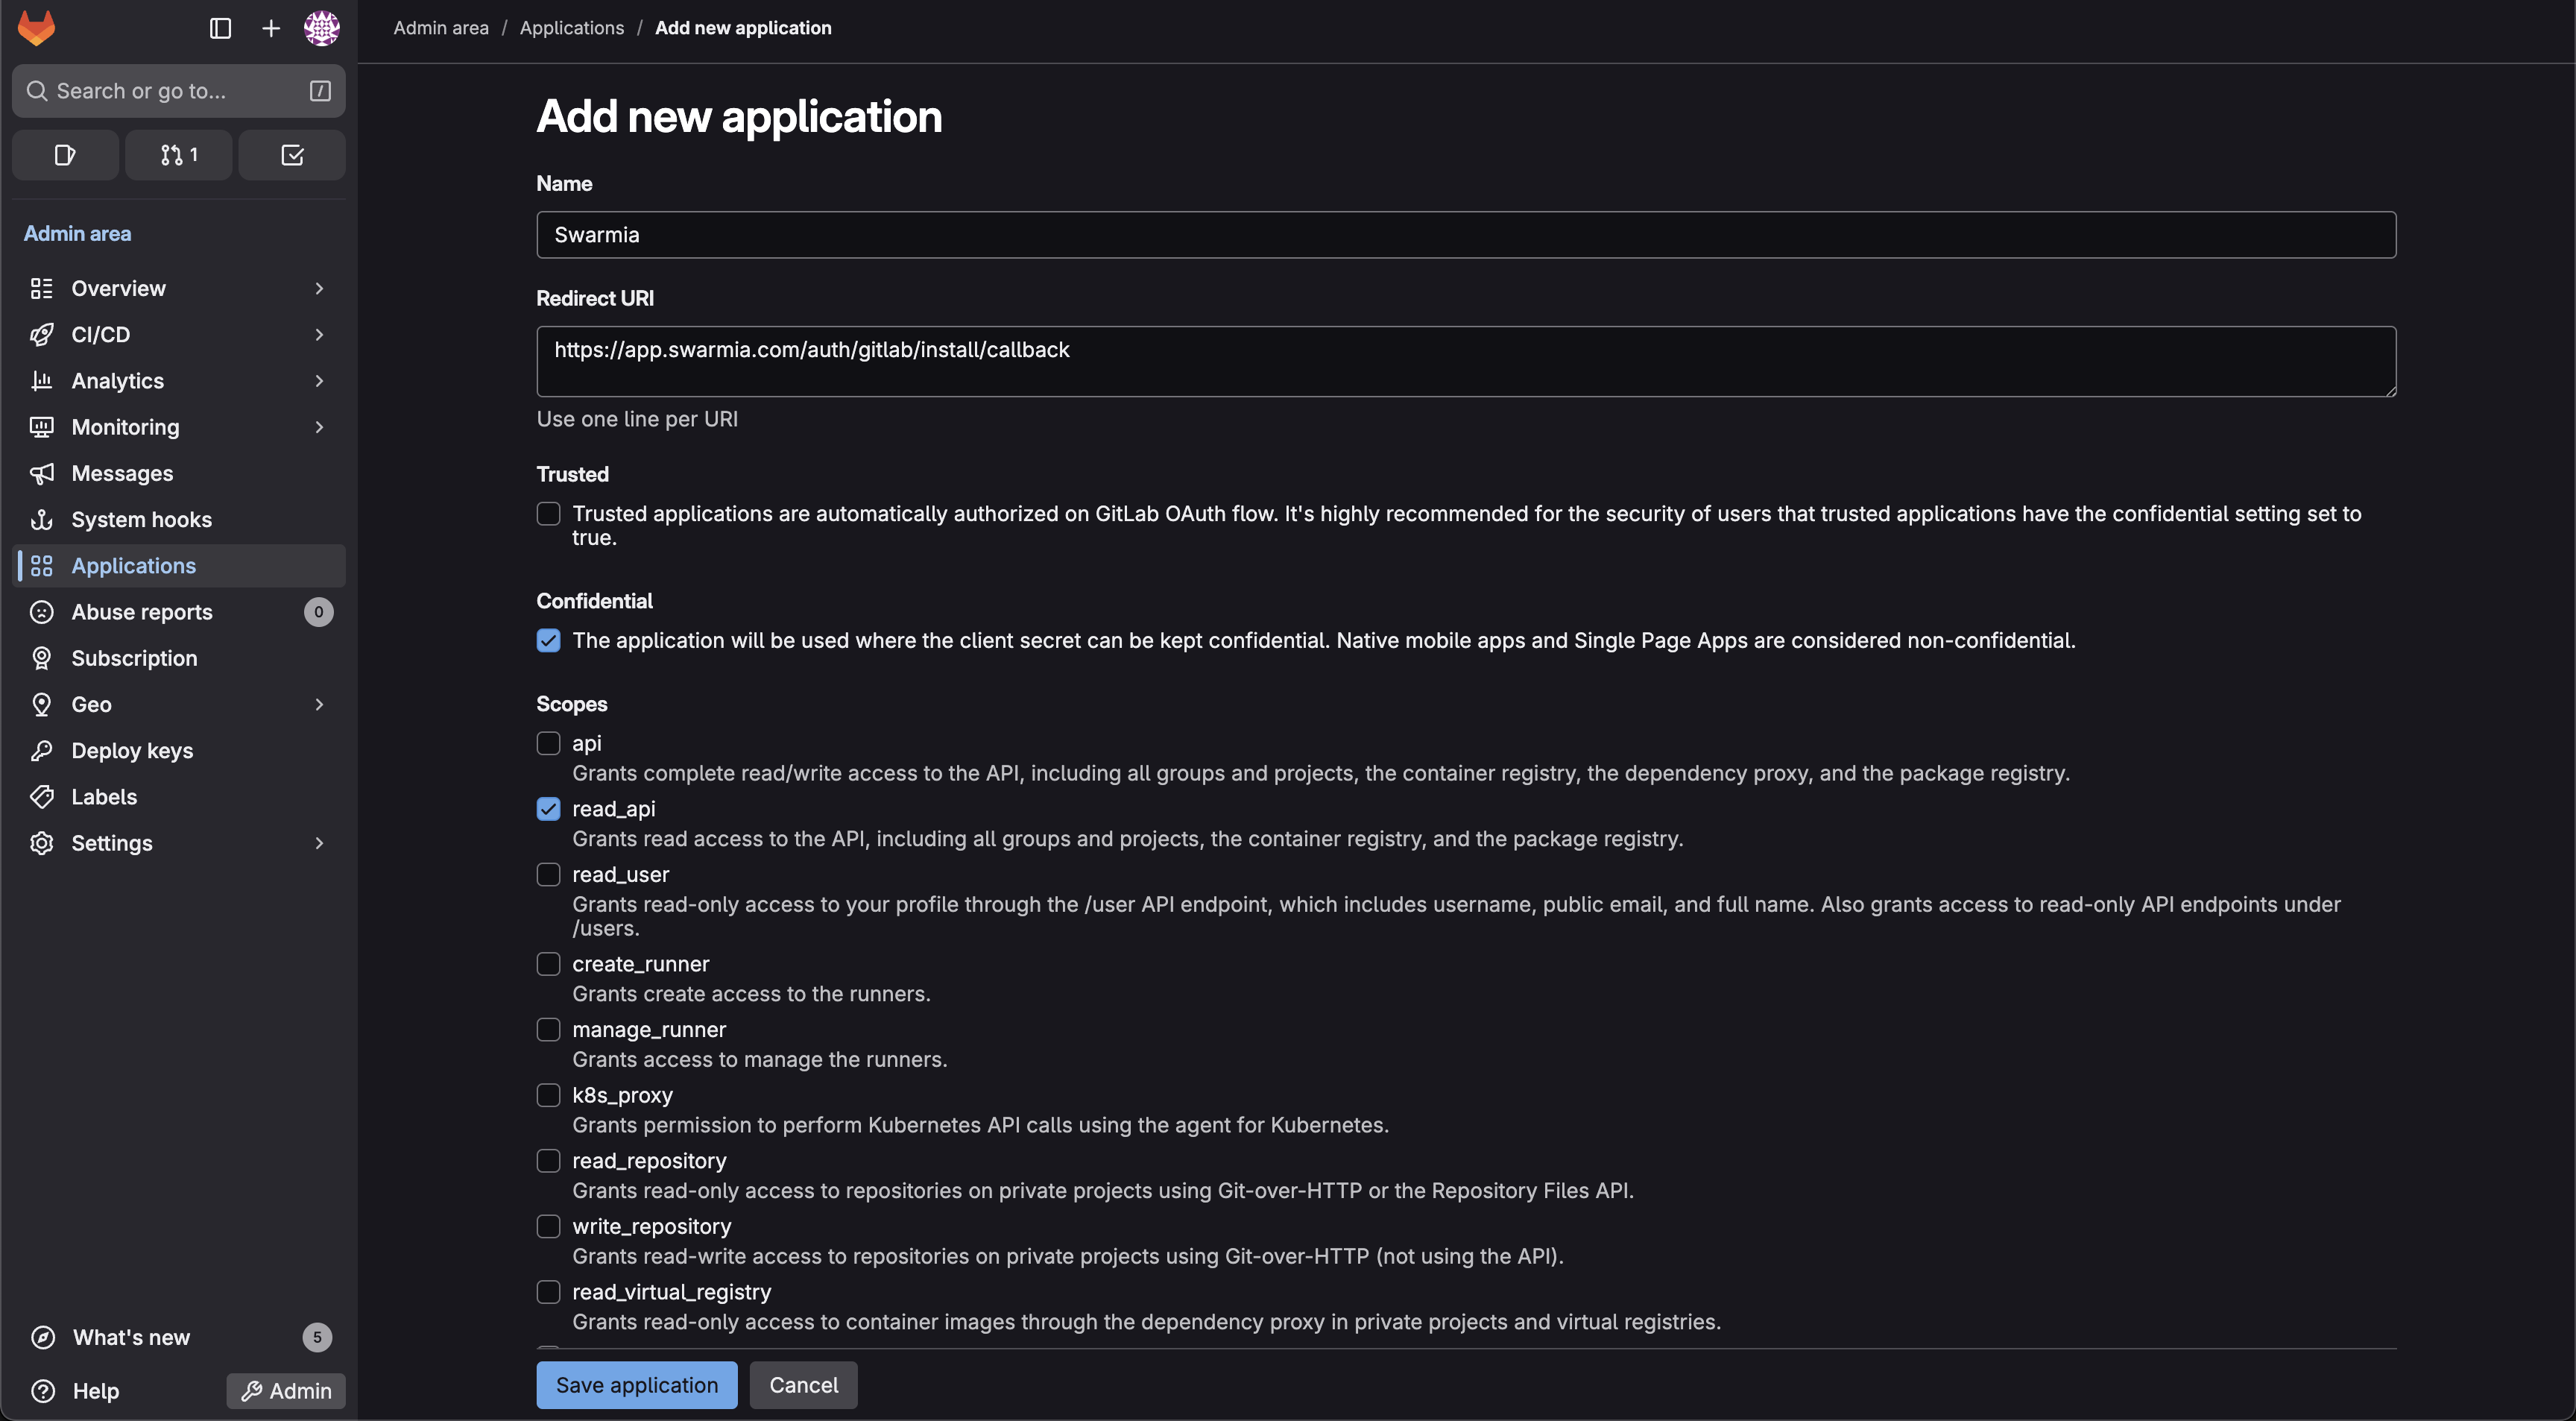2576x1421 pixels.
Task: Go to Deploy keys in the sidebar
Action: tap(132, 750)
